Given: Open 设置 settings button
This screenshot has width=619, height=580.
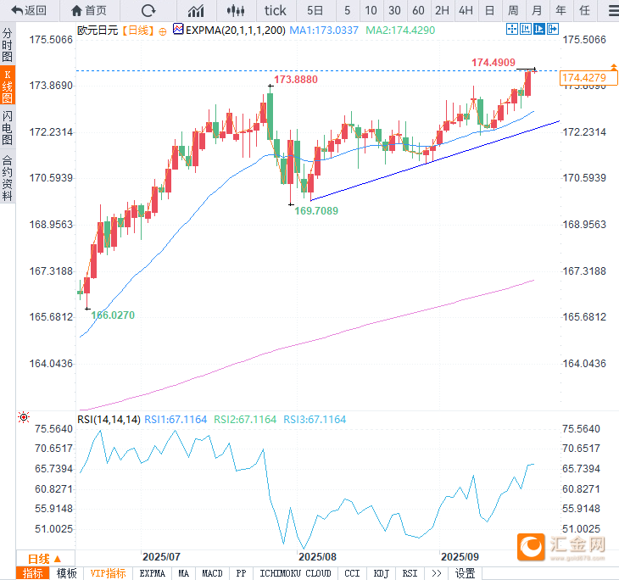Looking at the screenshot, I should [466, 574].
